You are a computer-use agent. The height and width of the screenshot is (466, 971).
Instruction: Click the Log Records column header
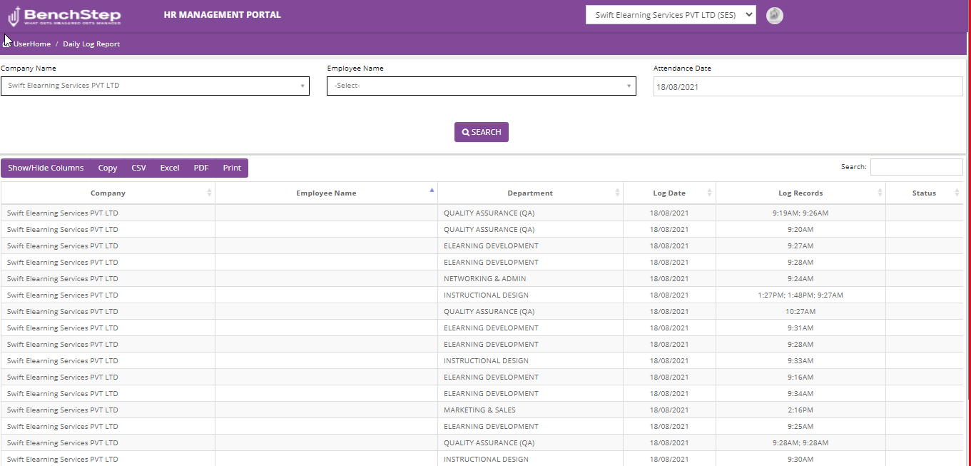point(800,193)
